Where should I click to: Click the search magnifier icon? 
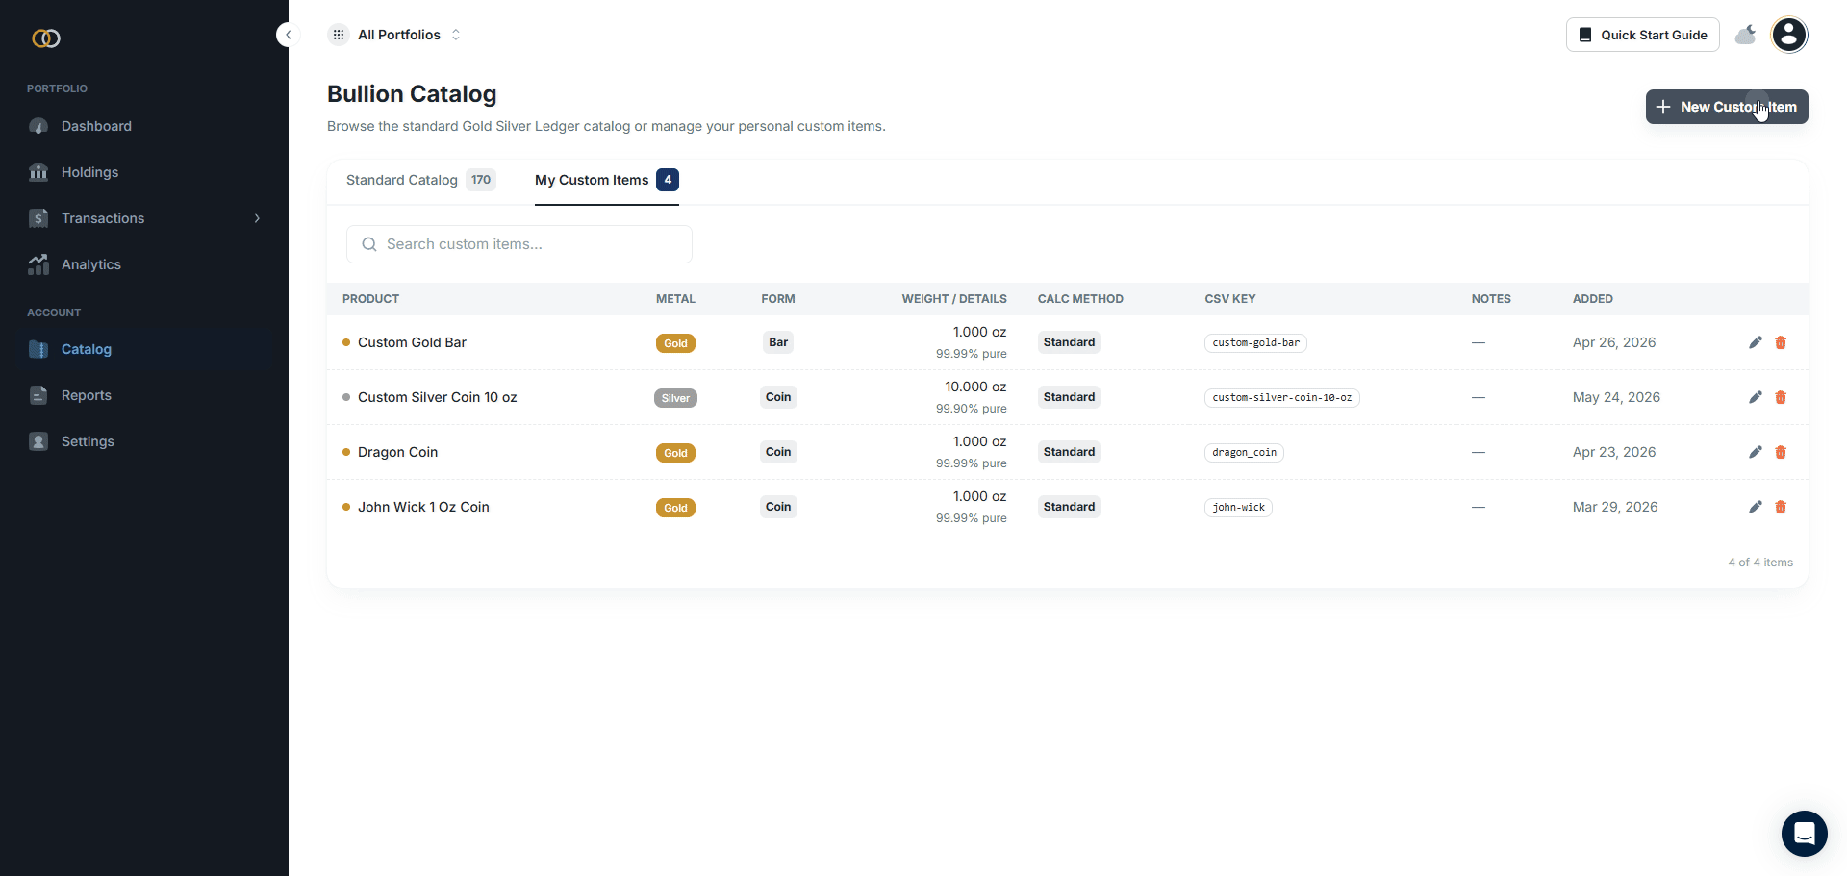coord(369,244)
